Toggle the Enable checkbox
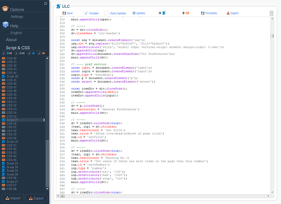 point(87,13)
